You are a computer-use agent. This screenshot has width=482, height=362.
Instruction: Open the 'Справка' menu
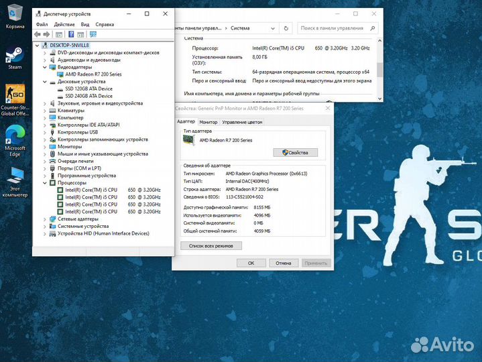click(105, 24)
